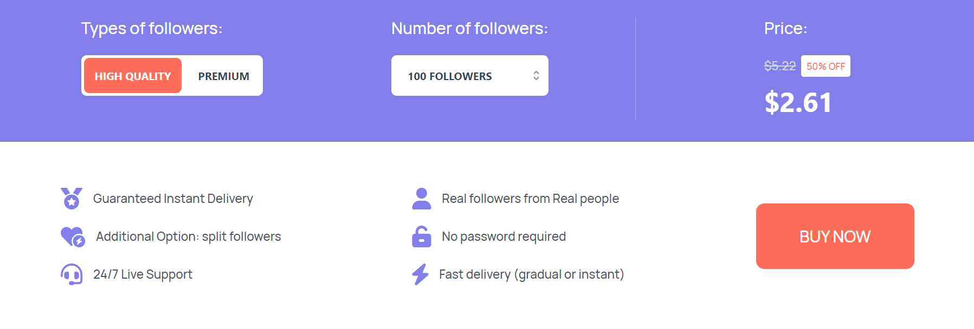Click the open padlock icon

pos(421,236)
